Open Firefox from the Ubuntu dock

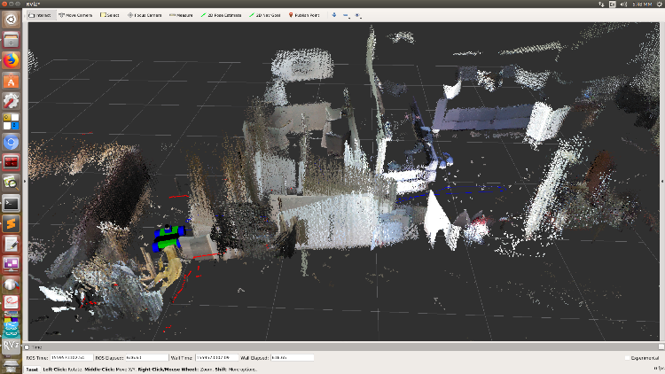click(x=11, y=61)
